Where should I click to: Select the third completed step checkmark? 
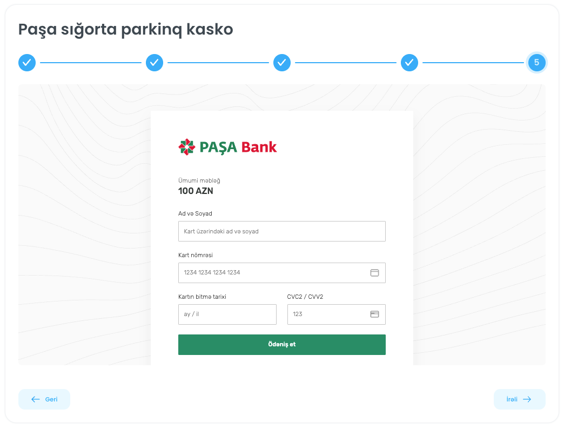click(282, 63)
